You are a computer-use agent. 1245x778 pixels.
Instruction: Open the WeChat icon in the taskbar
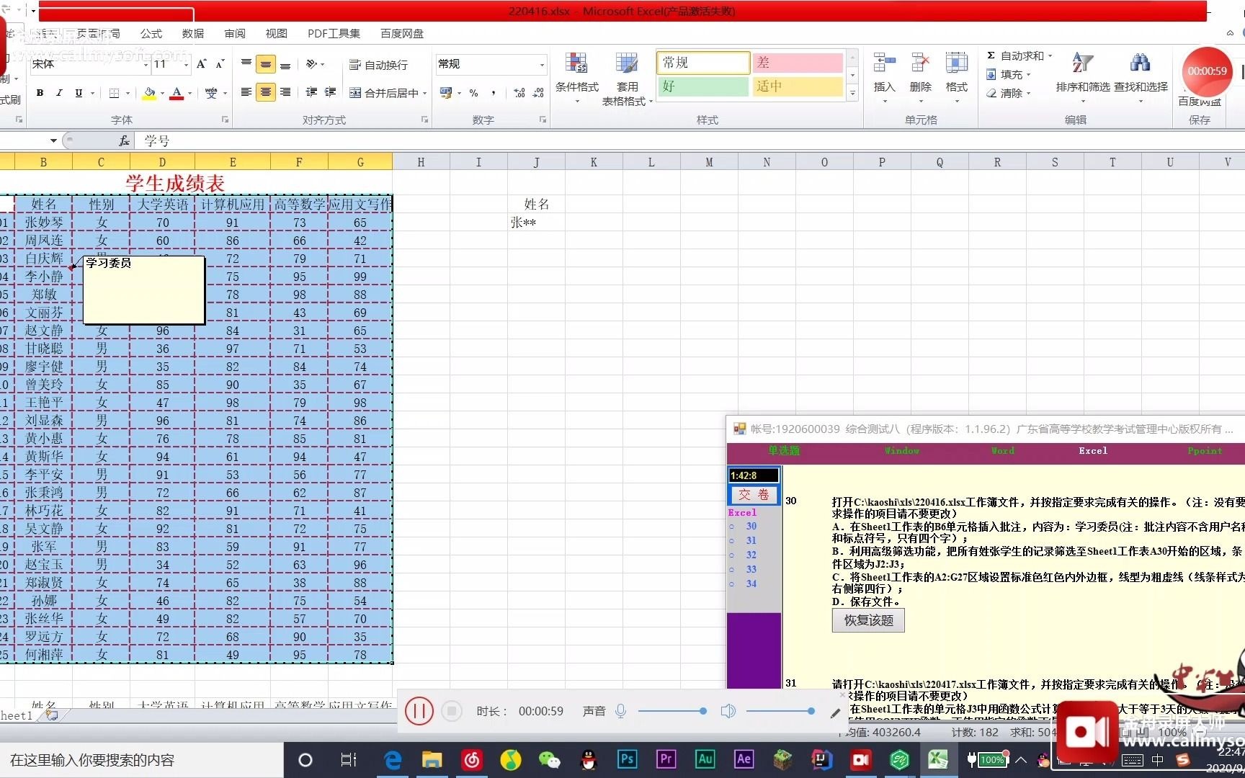click(x=549, y=759)
